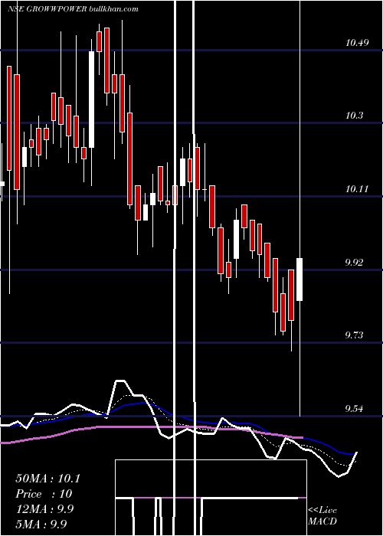Viewport: 383px width, 536px height.
Task: Click the NSE GROWWPOWER bullkhan.com title
Action: (x=73, y=9)
